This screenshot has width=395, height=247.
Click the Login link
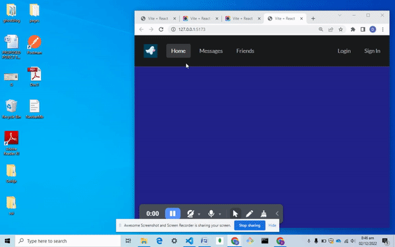click(344, 51)
